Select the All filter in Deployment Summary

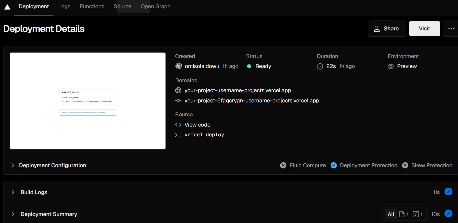(x=391, y=214)
